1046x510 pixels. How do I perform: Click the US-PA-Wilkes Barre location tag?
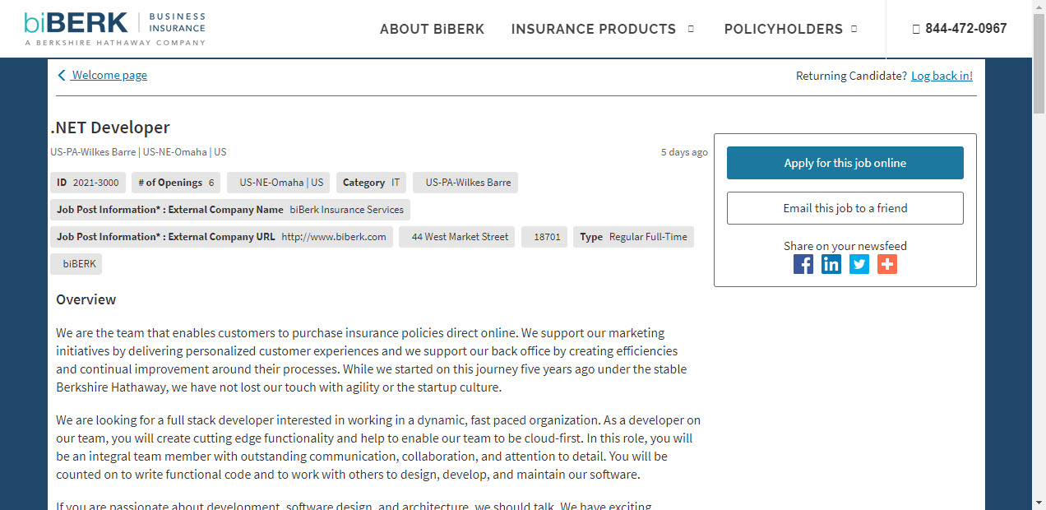[x=465, y=183]
